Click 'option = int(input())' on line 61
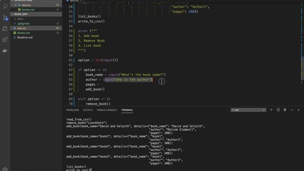The width and height of the screenshot is (304, 171). [x=98, y=60]
